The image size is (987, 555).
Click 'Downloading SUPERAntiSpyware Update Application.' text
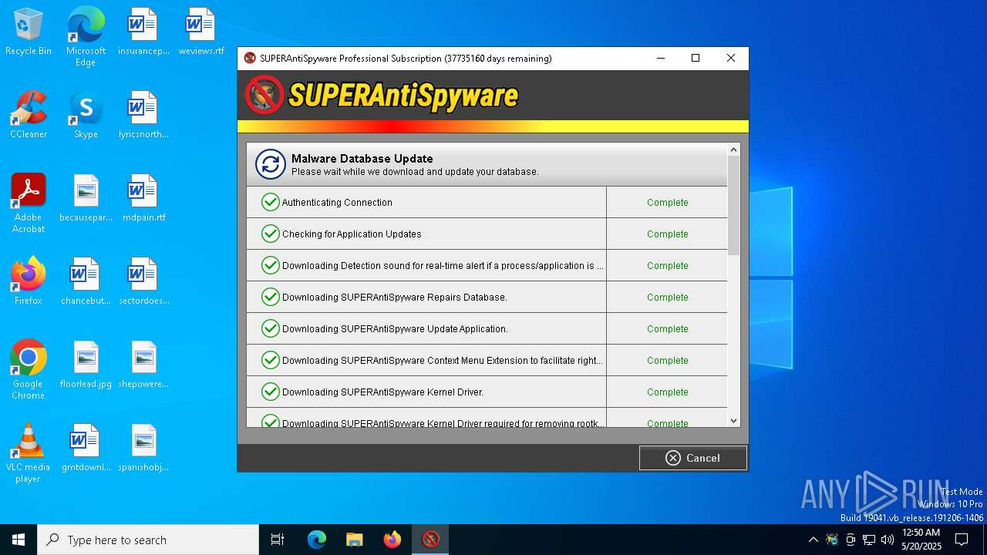[x=395, y=329]
